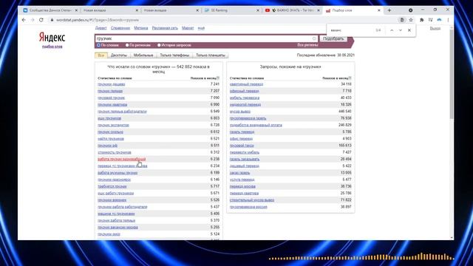This screenshot has height=266, width=473.
Task: Close the YouTube ВАЖНО ЗНАТЬ tab
Action: pos(319,10)
